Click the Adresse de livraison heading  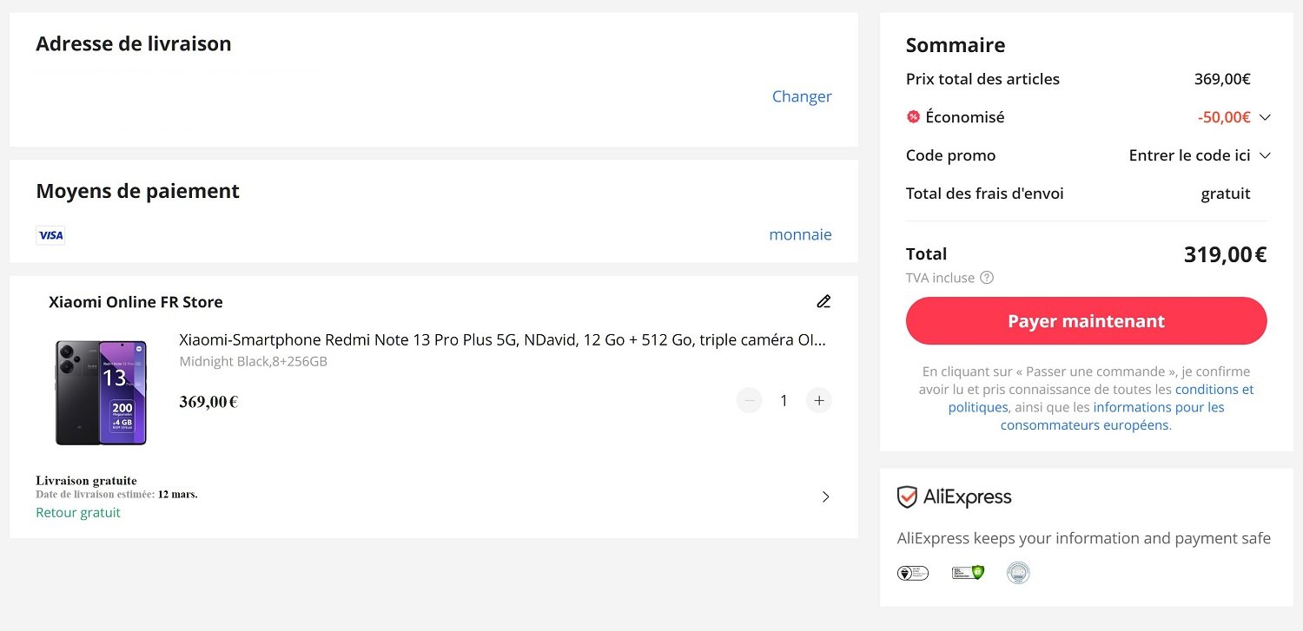tap(134, 43)
